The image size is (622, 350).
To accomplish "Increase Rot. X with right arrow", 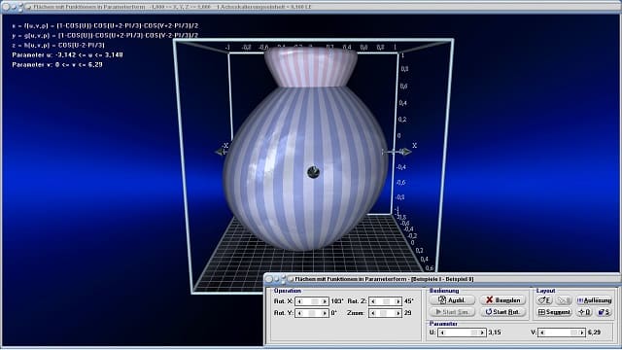I will tap(325, 301).
